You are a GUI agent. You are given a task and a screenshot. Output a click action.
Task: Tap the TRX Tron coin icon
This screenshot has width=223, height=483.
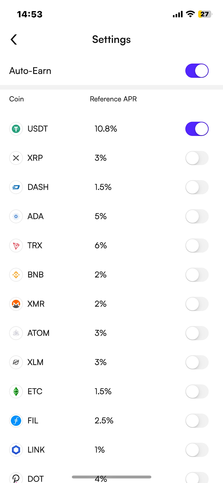click(16, 246)
